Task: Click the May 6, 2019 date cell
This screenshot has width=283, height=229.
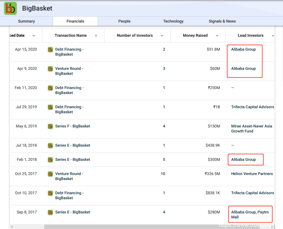Action: (x=26, y=126)
